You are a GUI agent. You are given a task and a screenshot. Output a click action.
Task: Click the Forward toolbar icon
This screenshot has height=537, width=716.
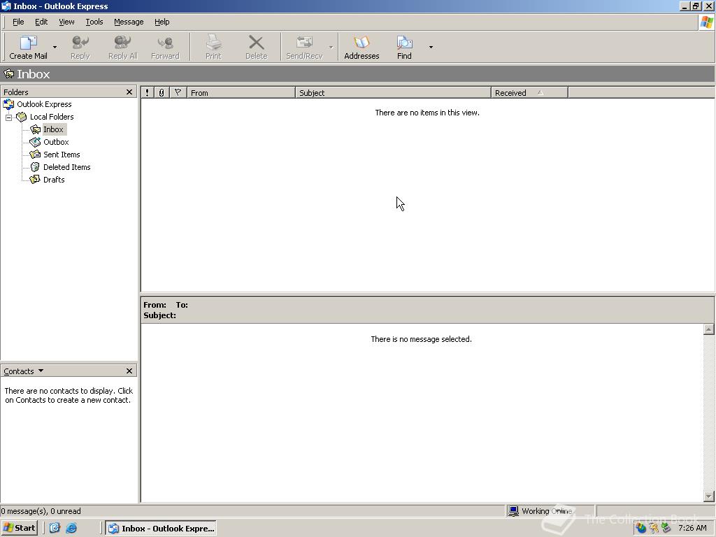click(165, 47)
